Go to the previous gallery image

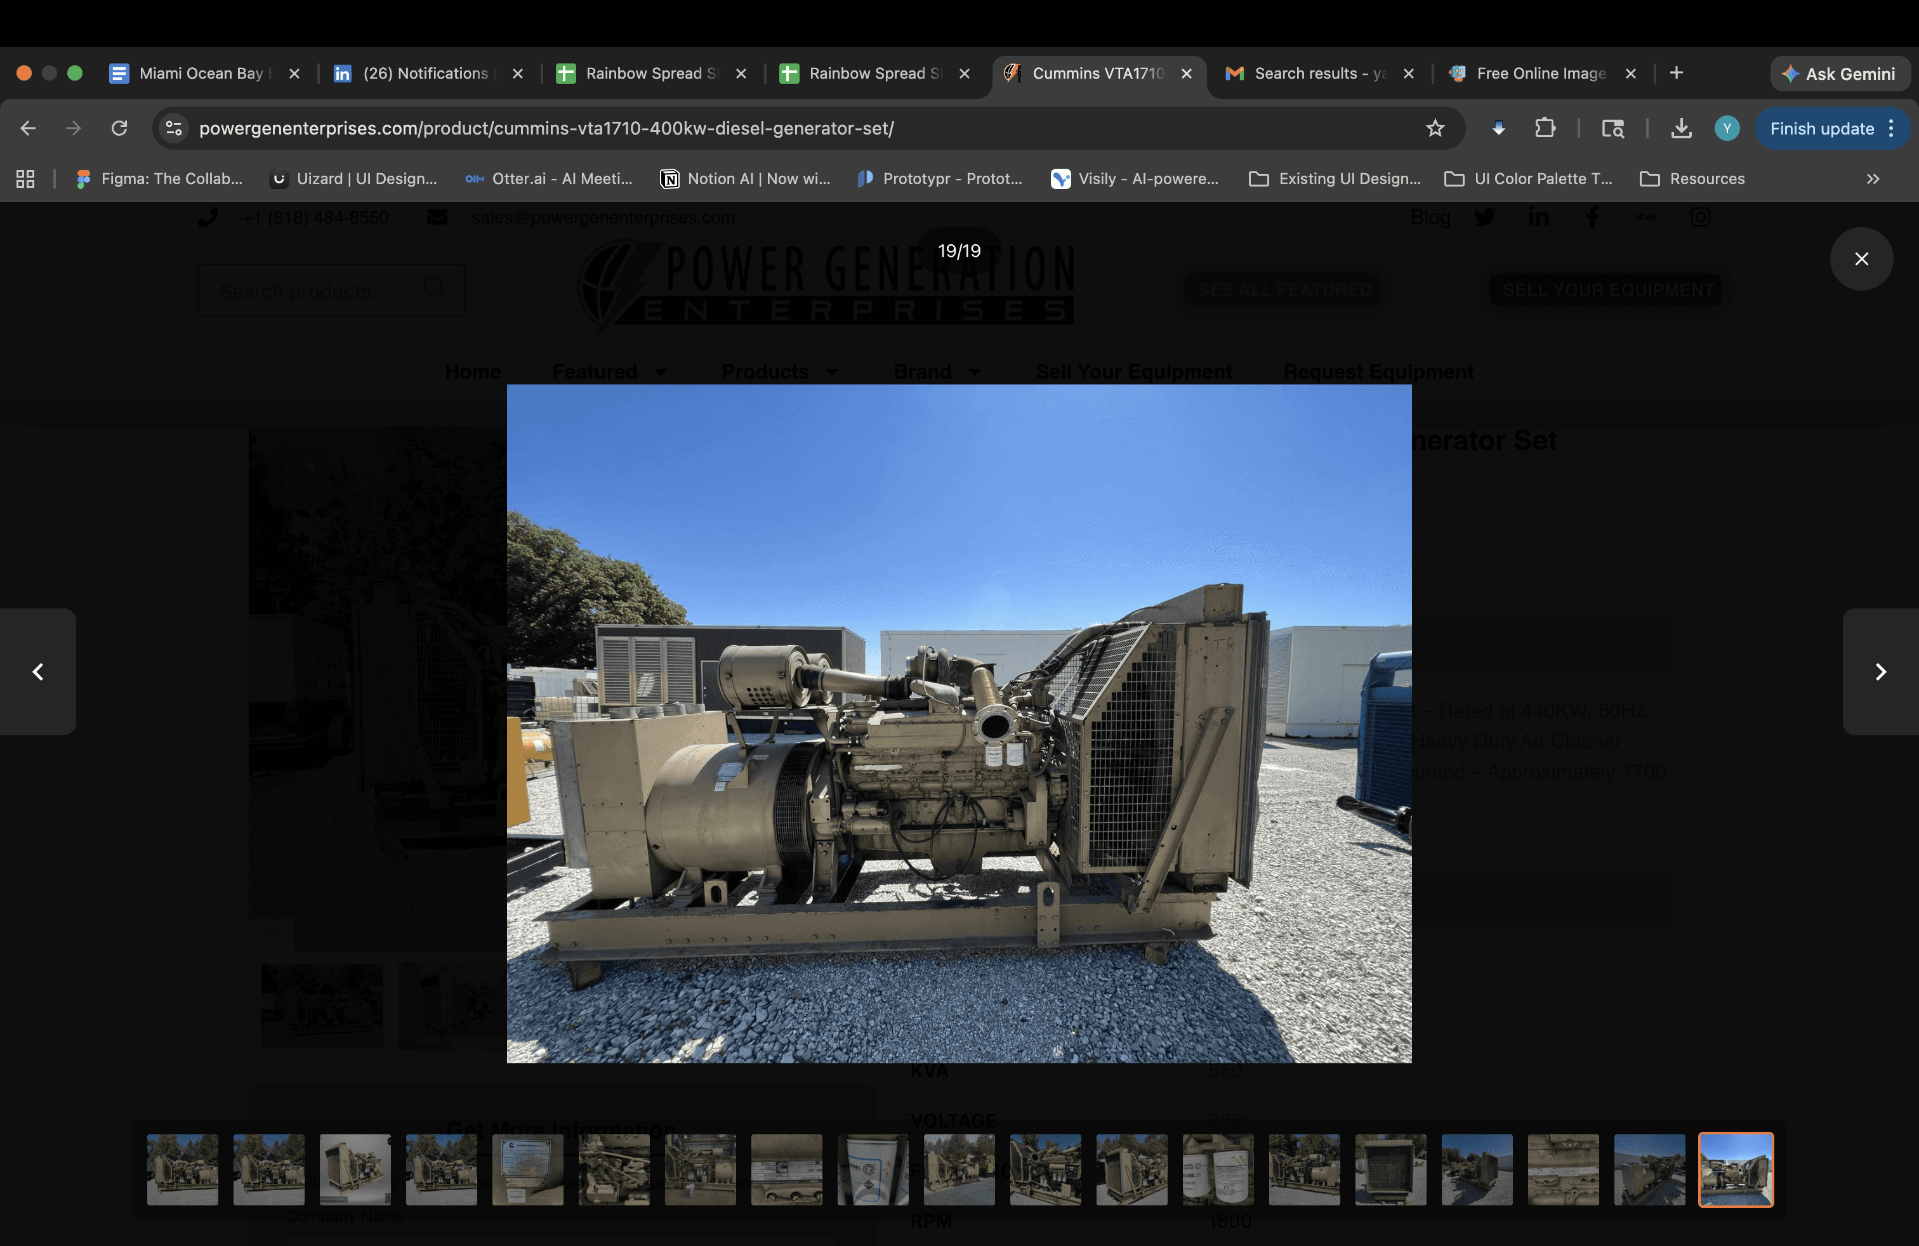pyautogui.click(x=38, y=671)
